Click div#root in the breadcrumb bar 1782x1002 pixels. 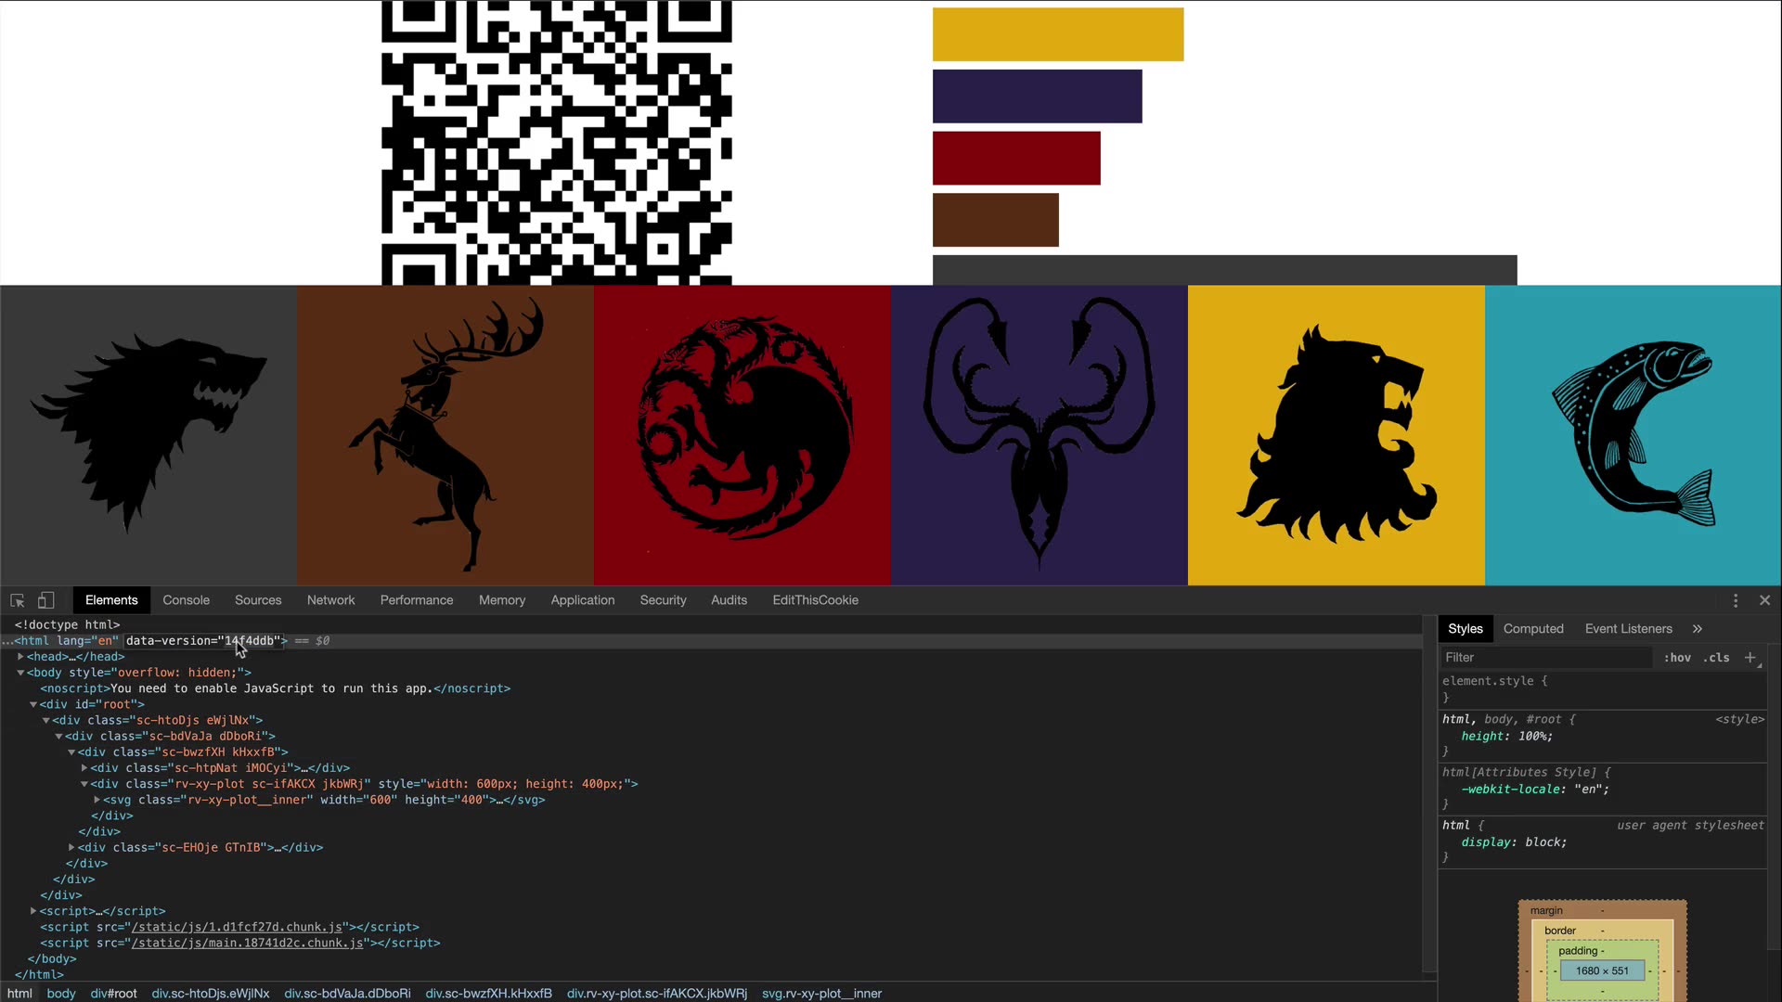point(113,993)
